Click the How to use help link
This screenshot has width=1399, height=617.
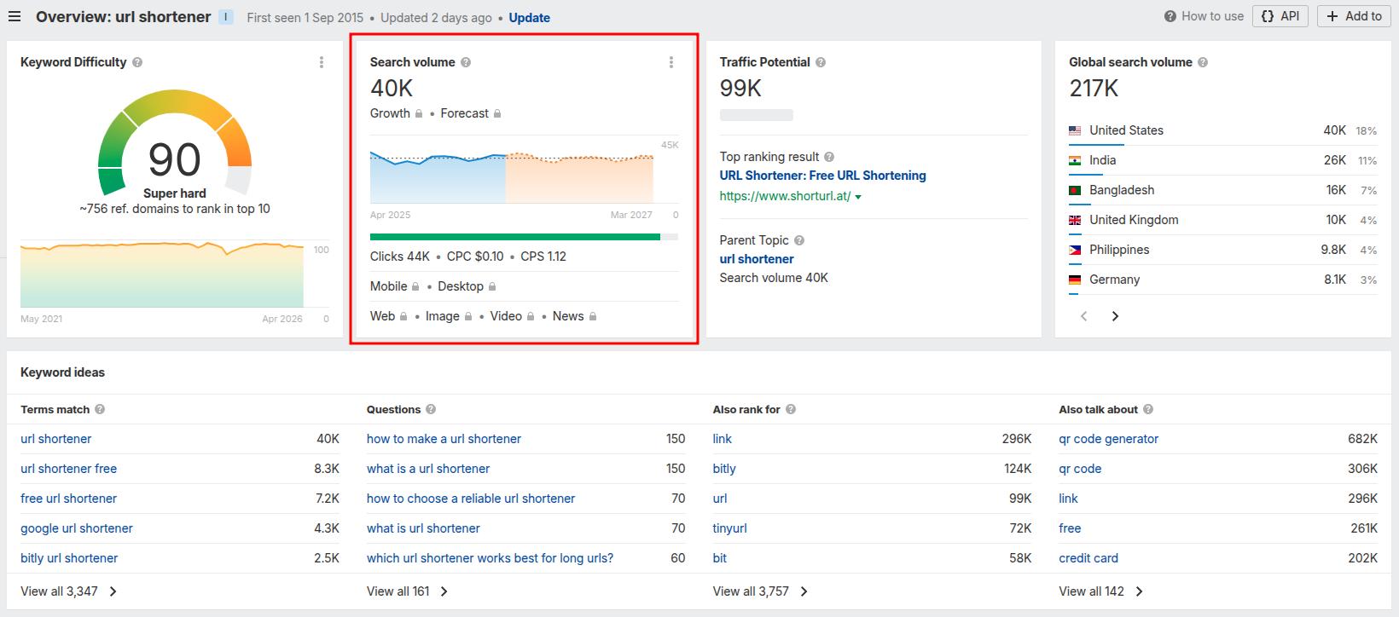1204,16
